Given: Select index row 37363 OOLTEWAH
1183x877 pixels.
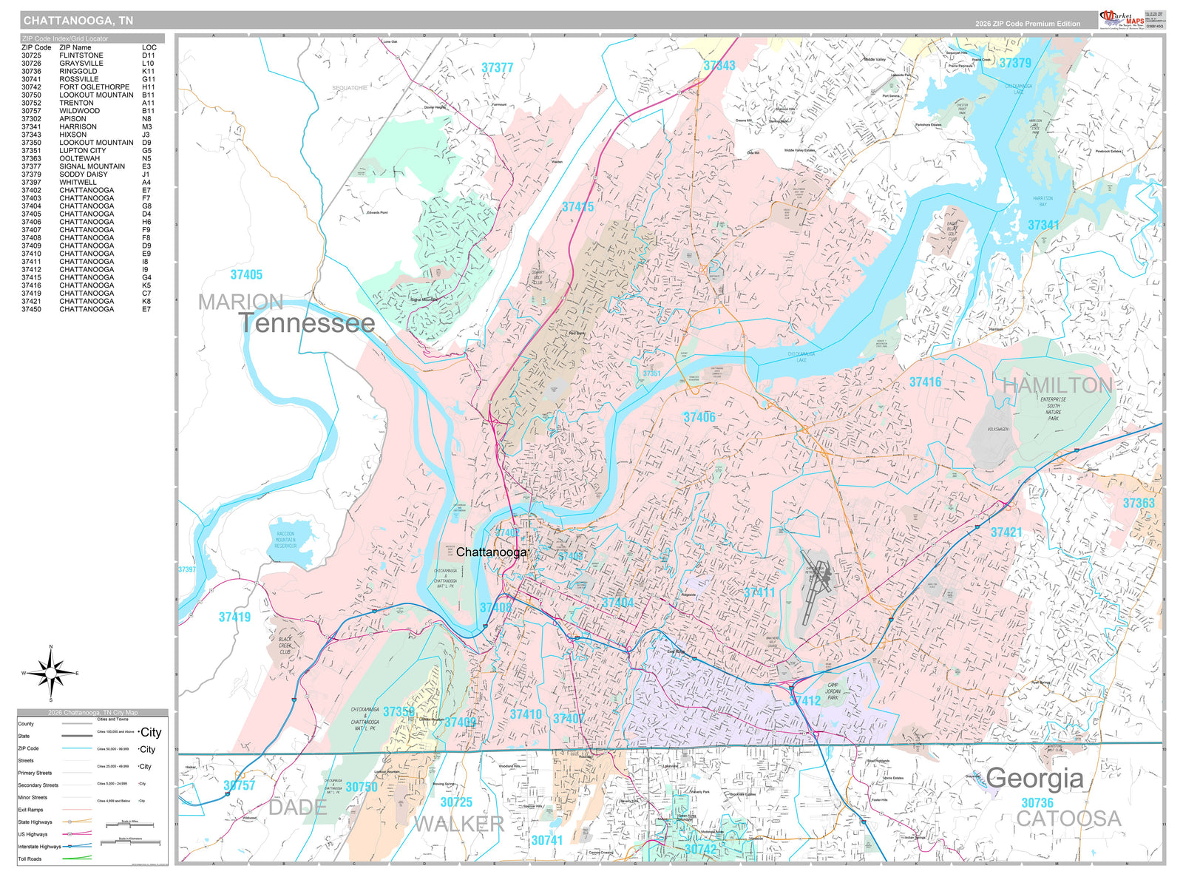Looking at the screenshot, I should (89, 159).
